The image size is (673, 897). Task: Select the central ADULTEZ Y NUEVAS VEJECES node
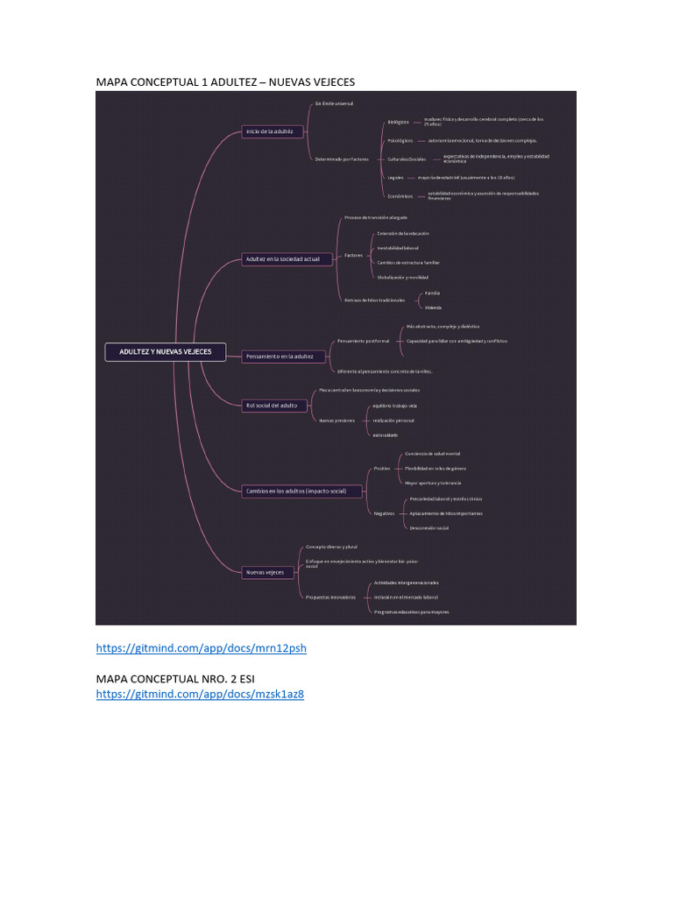tap(166, 352)
